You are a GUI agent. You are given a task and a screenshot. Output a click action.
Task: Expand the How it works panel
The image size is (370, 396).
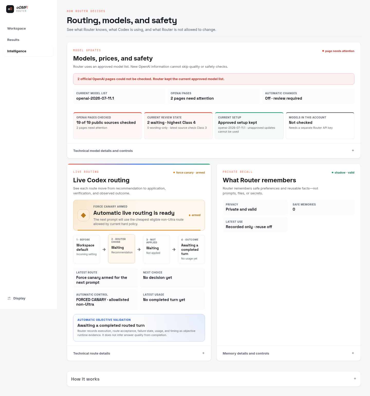pos(214,379)
